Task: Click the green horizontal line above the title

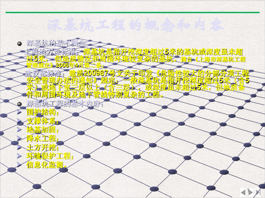Action: click(x=132, y=12)
